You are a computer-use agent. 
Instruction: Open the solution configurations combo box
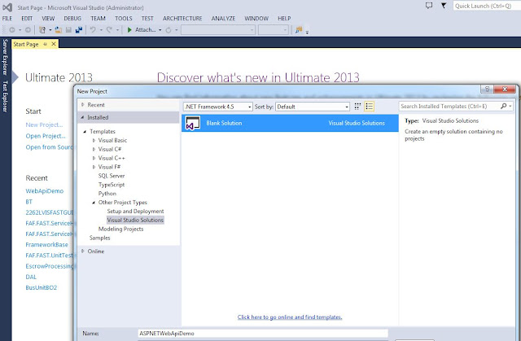tap(218, 30)
